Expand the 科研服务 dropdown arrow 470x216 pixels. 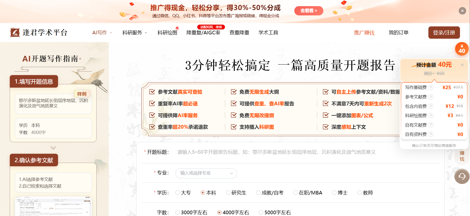(146, 33)
